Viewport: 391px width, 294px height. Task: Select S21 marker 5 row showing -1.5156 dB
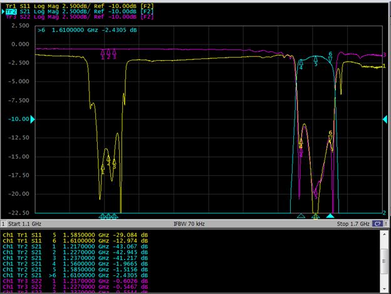point(75,270)
